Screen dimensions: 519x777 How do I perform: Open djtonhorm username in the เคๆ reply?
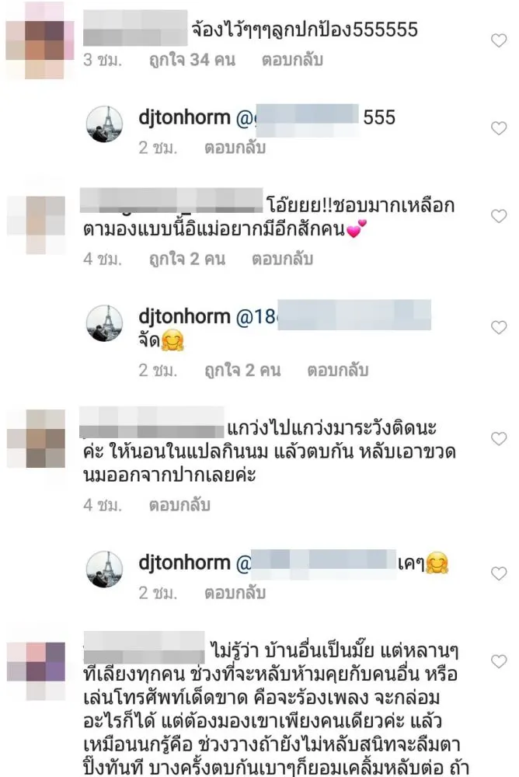click(184, 563)
